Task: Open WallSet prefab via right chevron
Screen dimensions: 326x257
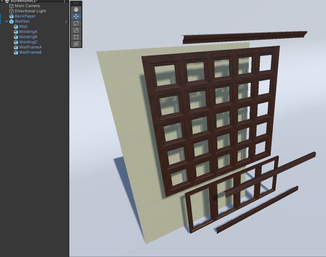Action: tap(66, 22)
